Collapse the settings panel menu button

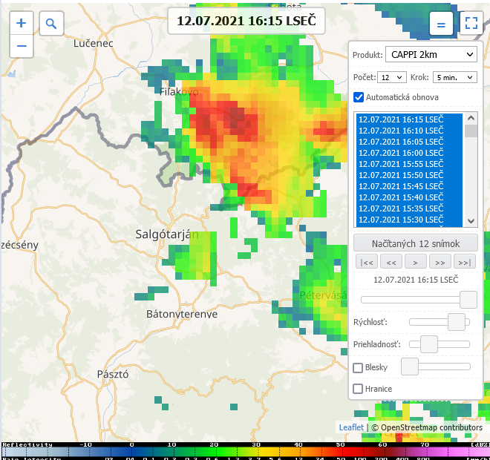(440, 24)
